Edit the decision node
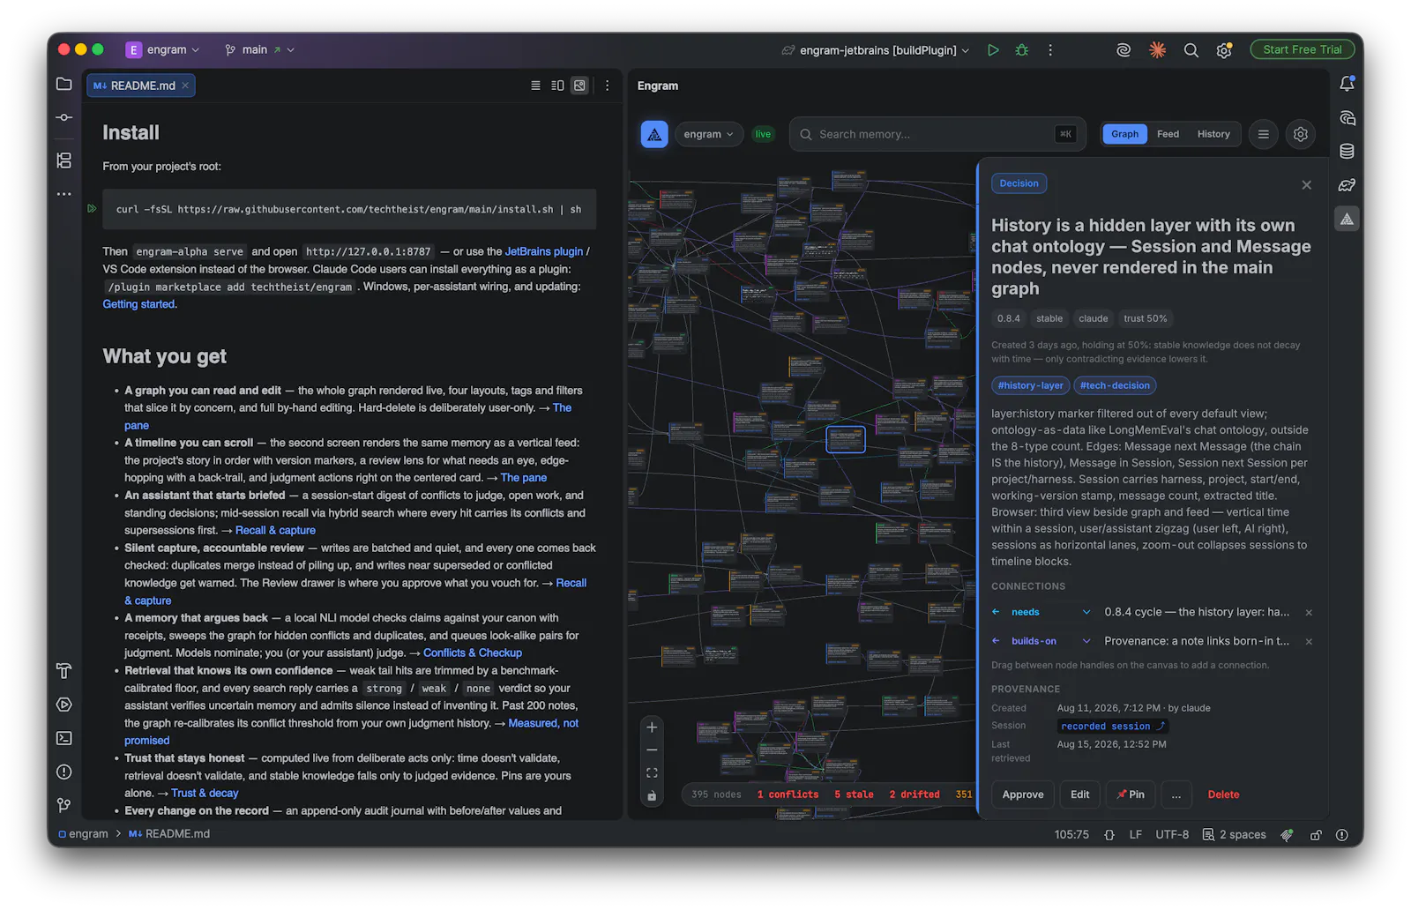Screen dimensions: 1411x910 [x=1079, y=794]
